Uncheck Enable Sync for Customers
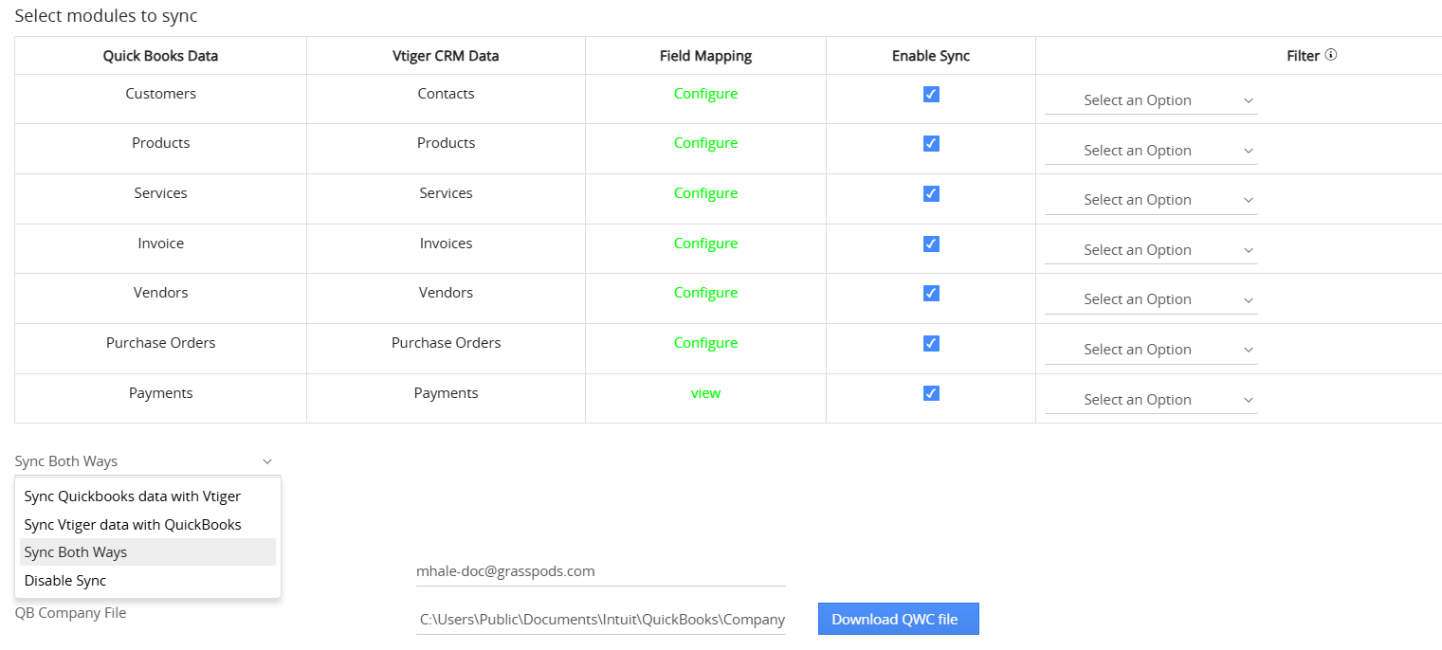Screen dimensions: 1442x650 coord(931,94)
